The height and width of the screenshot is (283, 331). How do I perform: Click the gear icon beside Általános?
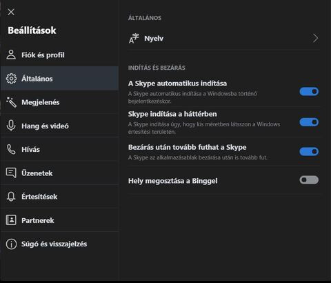coord(11,79)
